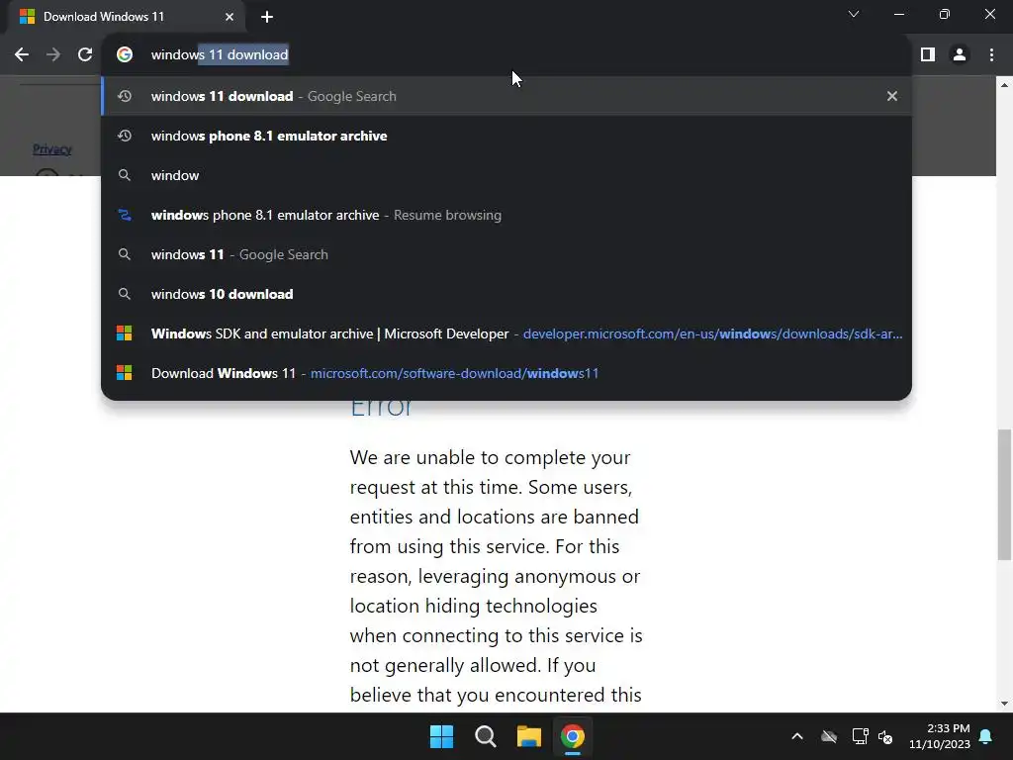Screen dimensions: 1013x760
Task: Open the clock showing 2:33 PM
Action: point(940,736)
